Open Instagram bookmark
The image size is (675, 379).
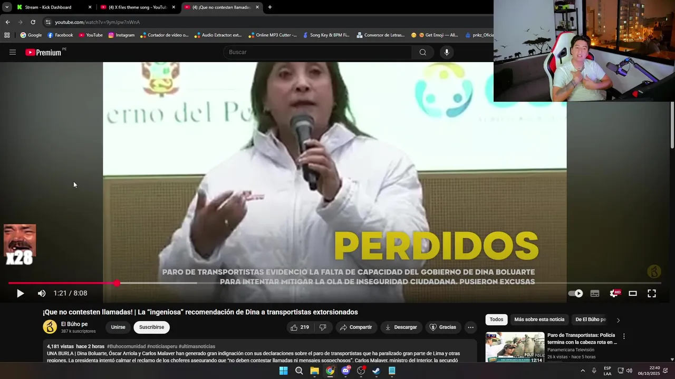[x=121, y=35]
